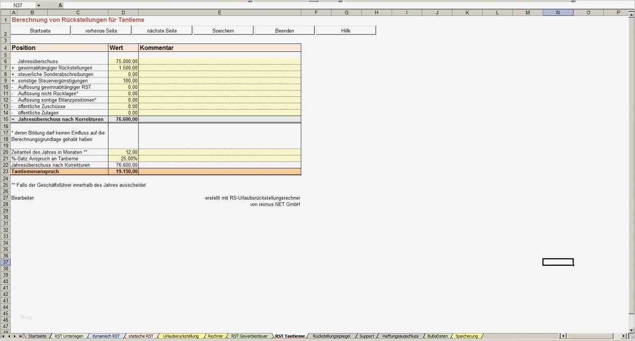Click the 'Zeitanteil des Jahres in Monaten **' label
Viewport: 635px width, 341px height.
coord(49,152)
